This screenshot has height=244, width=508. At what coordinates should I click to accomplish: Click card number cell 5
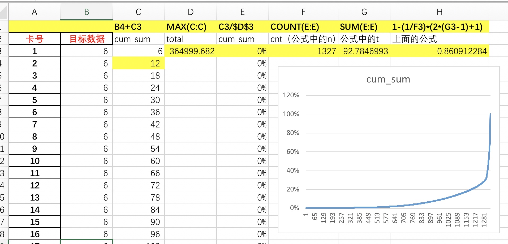pos(35,100)
